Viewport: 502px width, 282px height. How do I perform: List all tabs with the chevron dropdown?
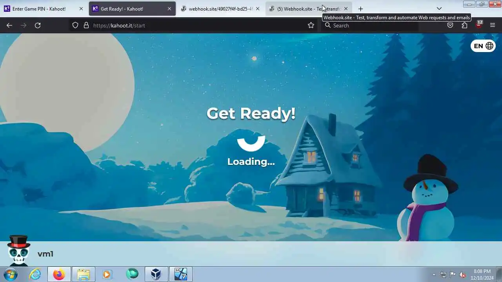439,9
